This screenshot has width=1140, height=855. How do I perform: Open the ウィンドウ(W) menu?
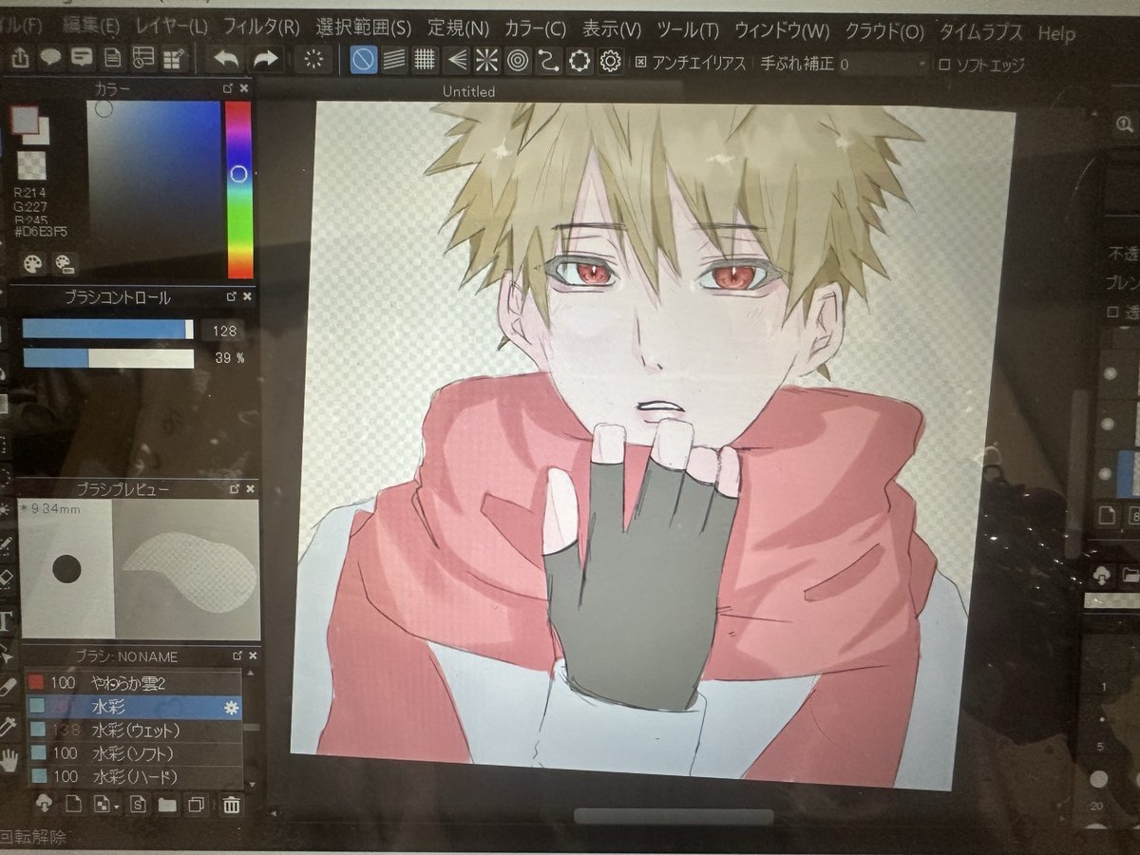[782, 30]
